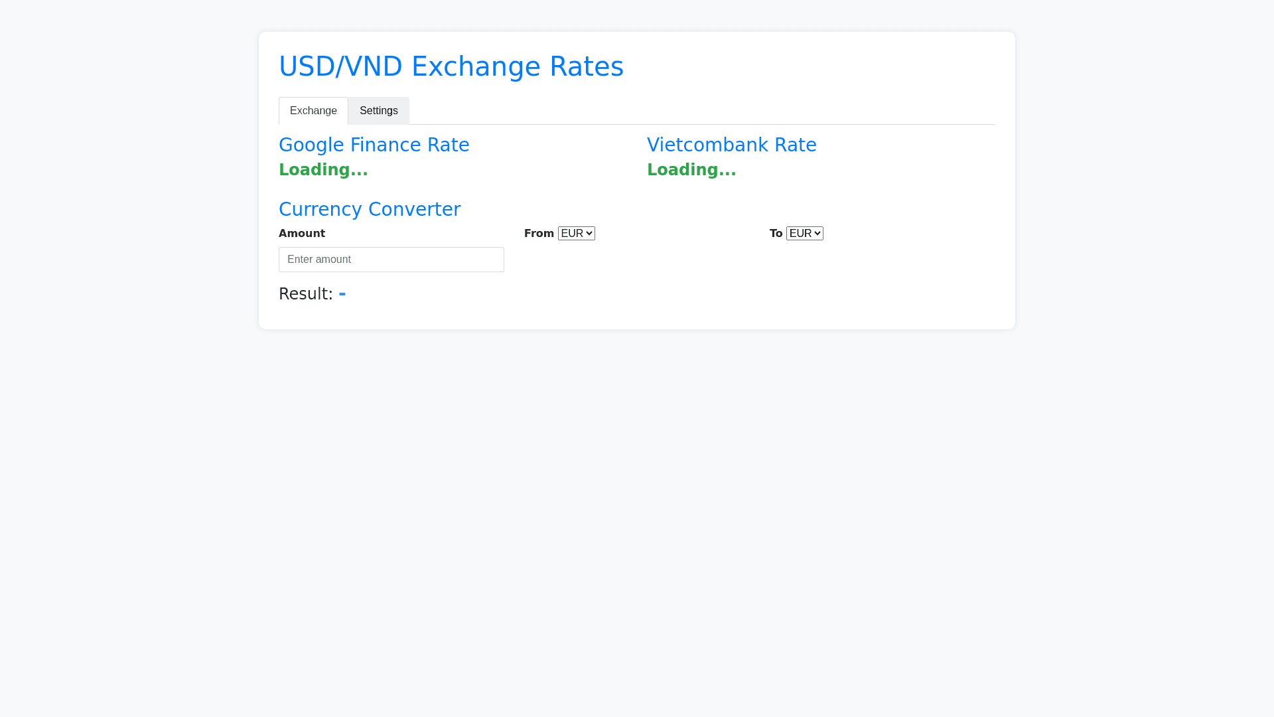Open the From currency dropdown

tap(576, 233)
